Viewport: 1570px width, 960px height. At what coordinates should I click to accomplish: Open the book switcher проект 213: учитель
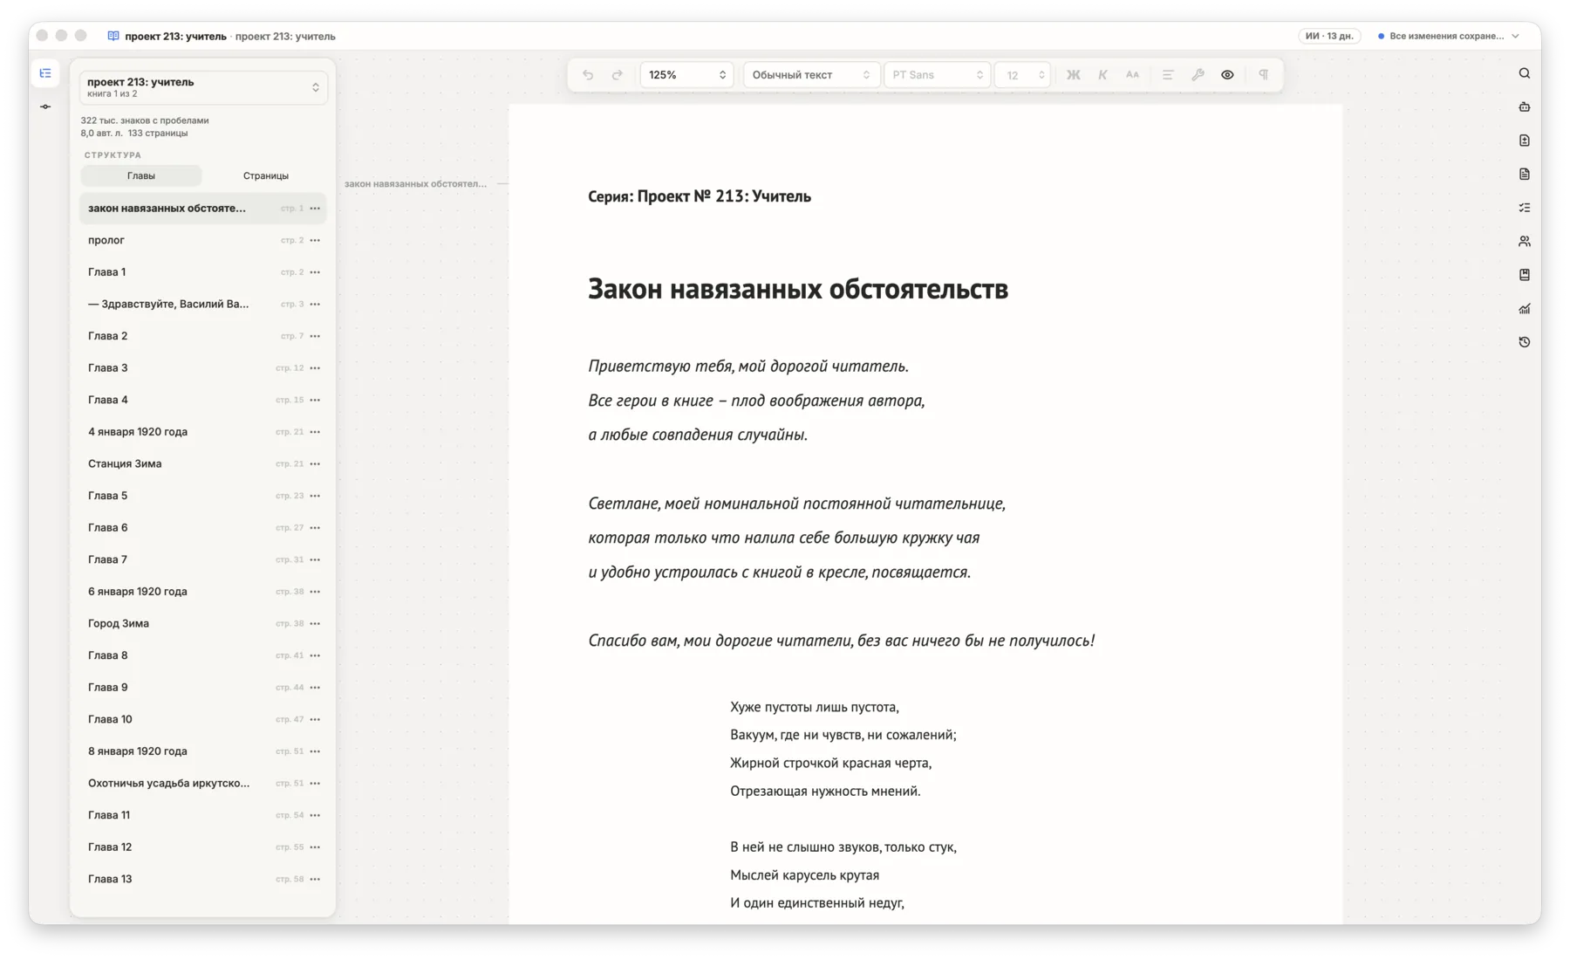[203, 87]
